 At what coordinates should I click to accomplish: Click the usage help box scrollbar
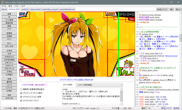(121, 97)
